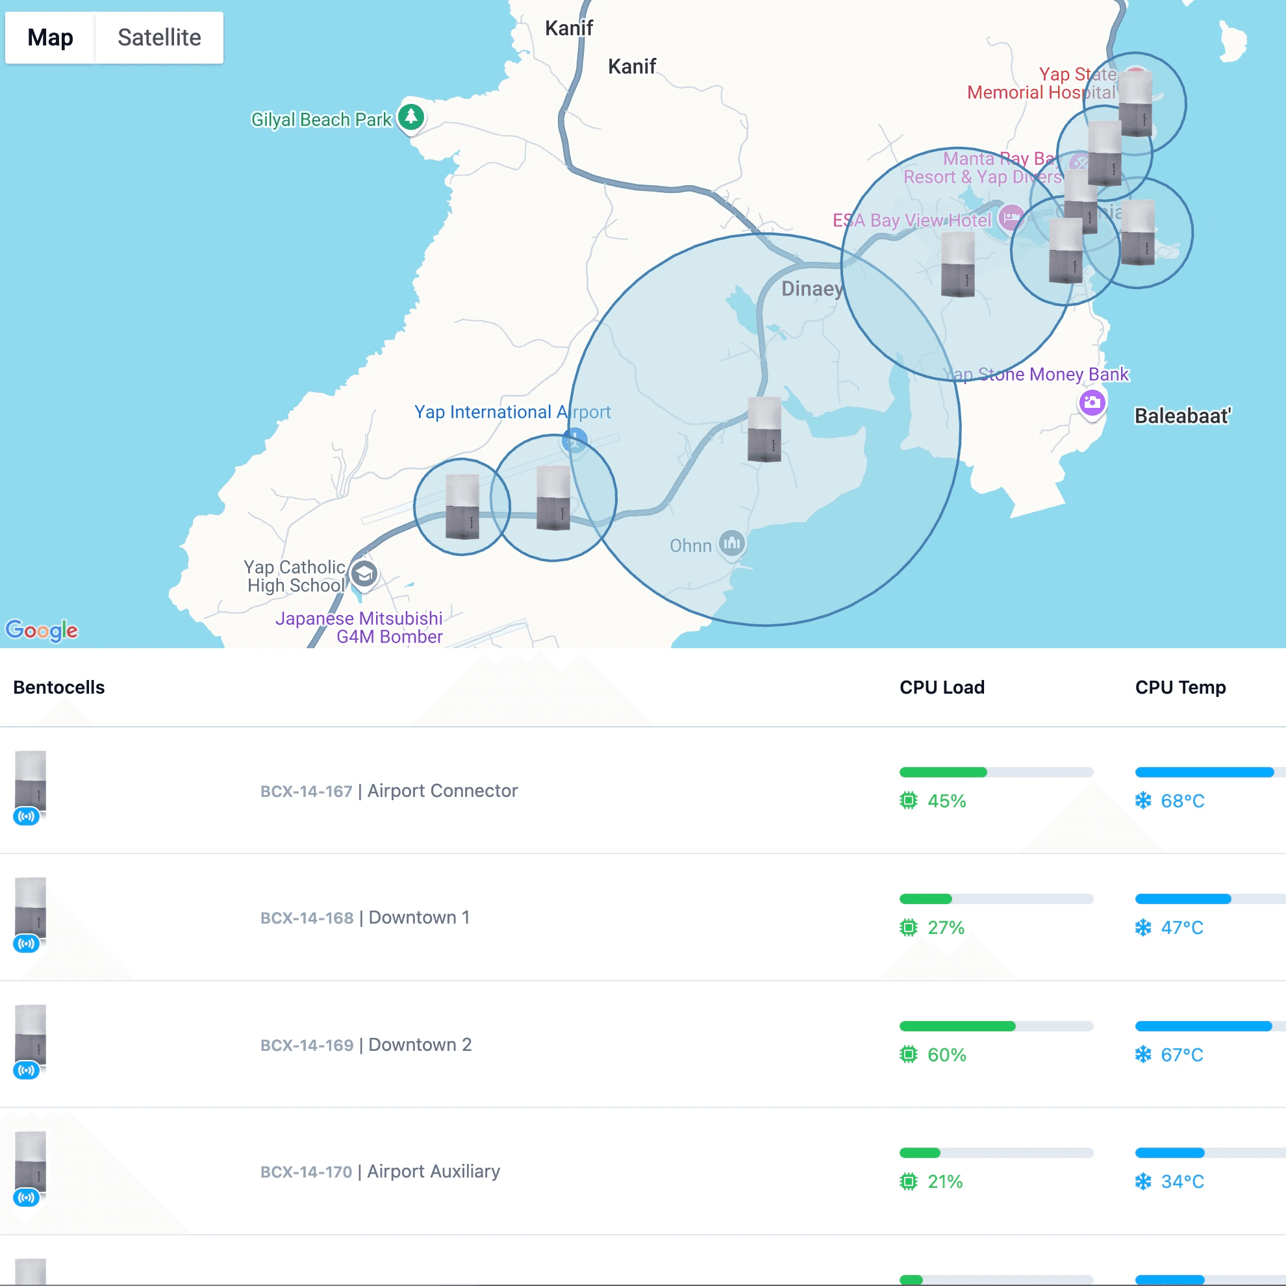The width and height of the screenshot is (1286, 1286).
Task: Click the Ohnn museum marker icon
Action: 731,544
